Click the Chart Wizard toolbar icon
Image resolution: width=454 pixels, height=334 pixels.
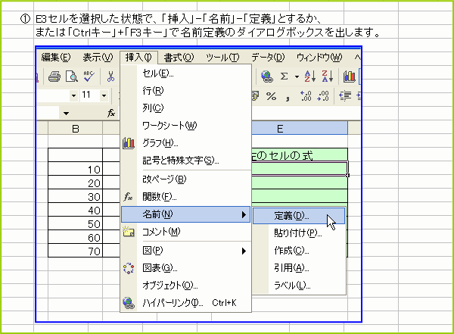click(349, 76)
